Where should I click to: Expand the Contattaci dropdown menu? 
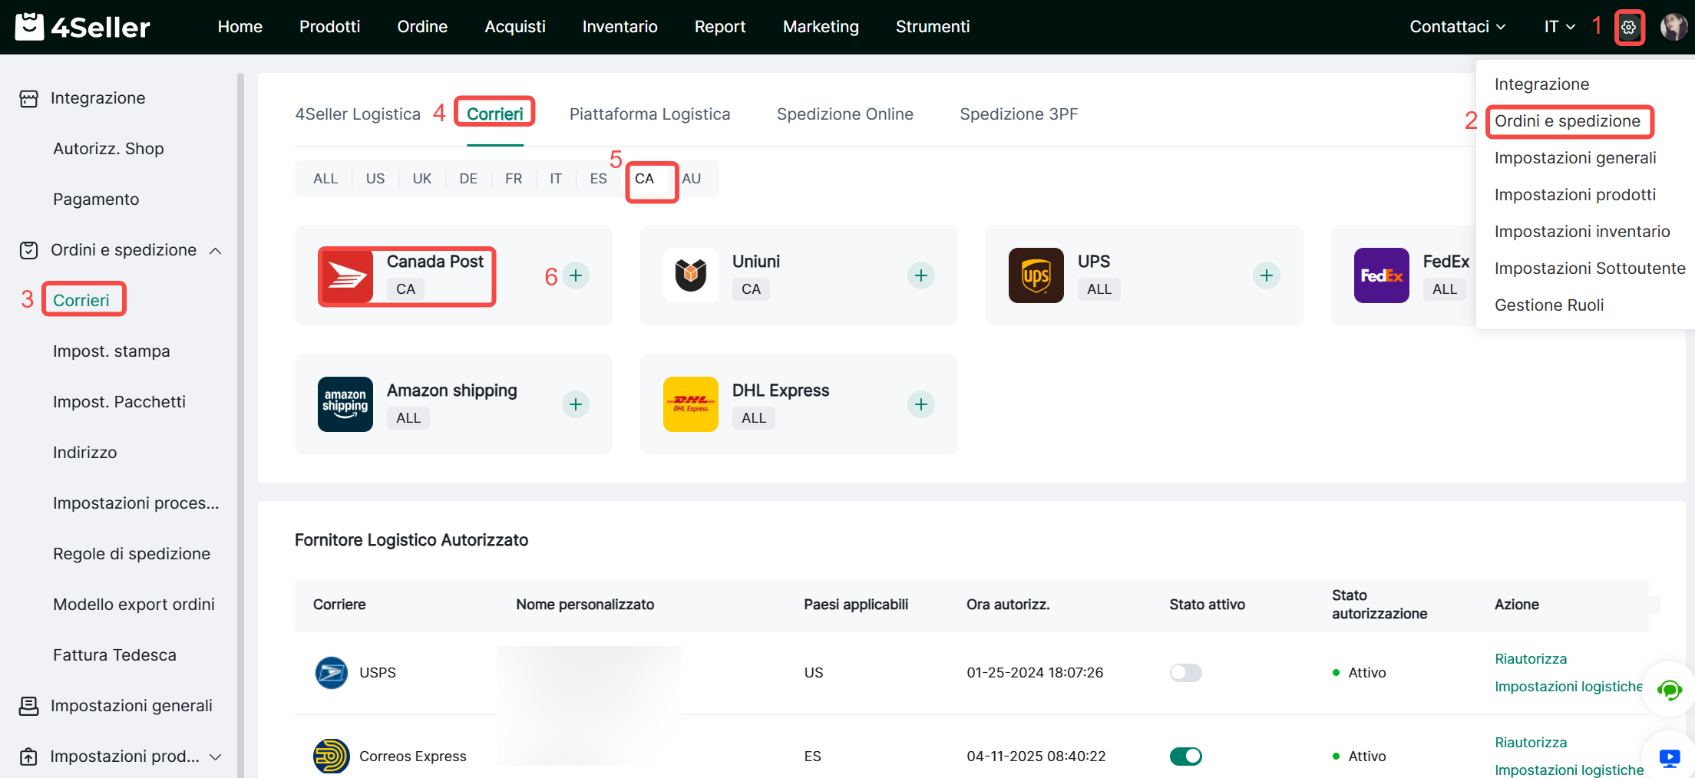point(1457,27)
